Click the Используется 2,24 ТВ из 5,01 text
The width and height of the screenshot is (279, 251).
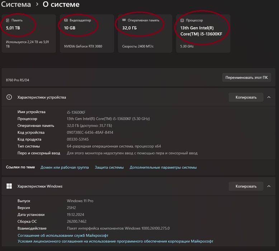pyautogui.click(x=27, y=44)
